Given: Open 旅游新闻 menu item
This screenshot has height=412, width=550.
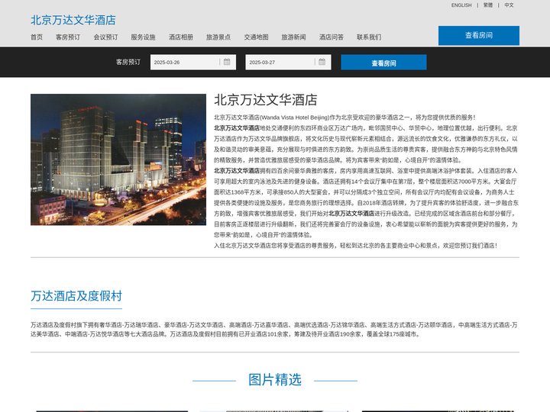Looking at the screenshot, I should [x=293, y=37].
